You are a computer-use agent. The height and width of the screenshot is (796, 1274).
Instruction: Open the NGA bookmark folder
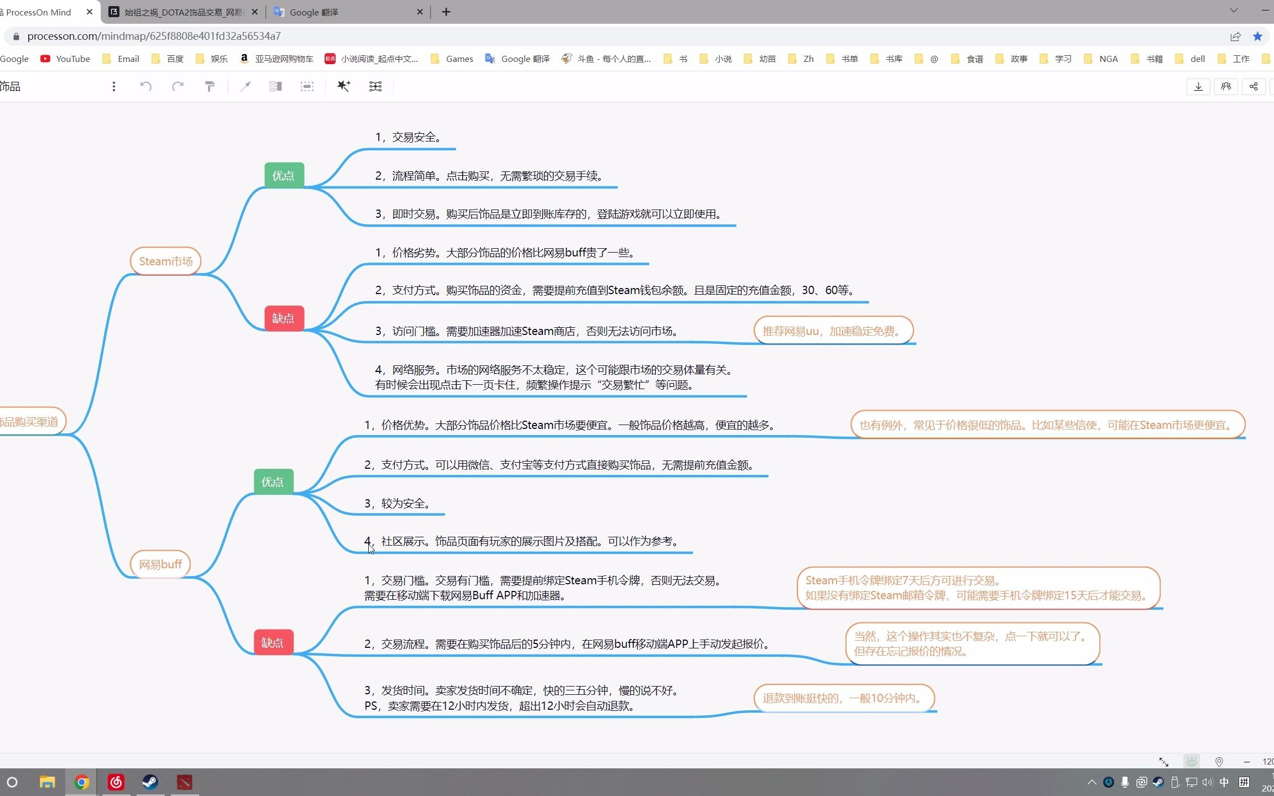[1101, 59]
